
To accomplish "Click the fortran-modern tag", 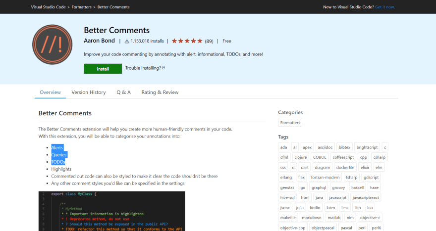I will click(325, 178).
